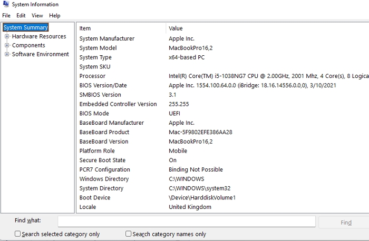Select the BIOS Version/Date row
369x241 pixels.
coord(223,85)
